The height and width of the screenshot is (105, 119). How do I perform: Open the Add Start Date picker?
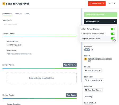click(x=94, y=80)
